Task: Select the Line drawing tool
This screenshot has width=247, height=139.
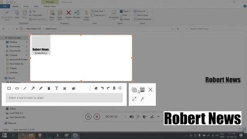Action: pos(25,88)
